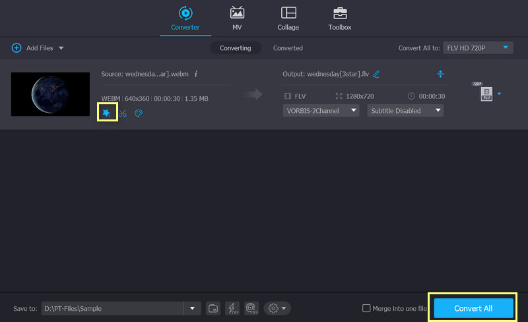Enable Merge into one file checkbox
528x322 pixels.
[366, 308]
